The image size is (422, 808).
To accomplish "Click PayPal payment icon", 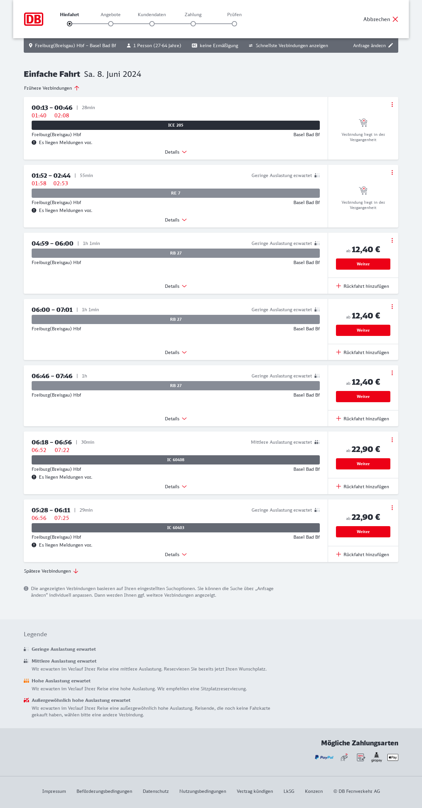I will coord(324,757).
